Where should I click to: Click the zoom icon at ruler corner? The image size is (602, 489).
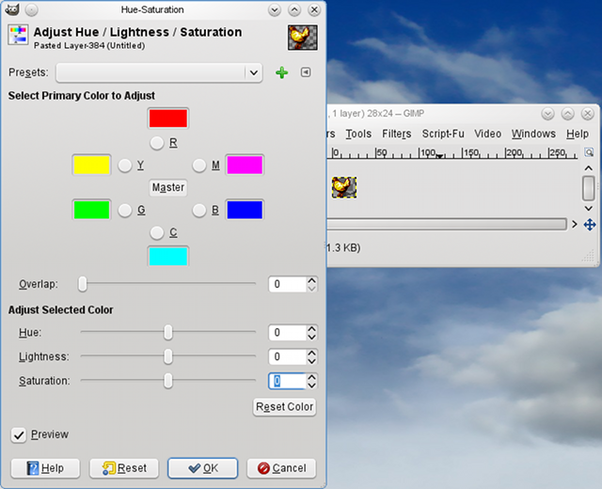(x=589, y=152)
